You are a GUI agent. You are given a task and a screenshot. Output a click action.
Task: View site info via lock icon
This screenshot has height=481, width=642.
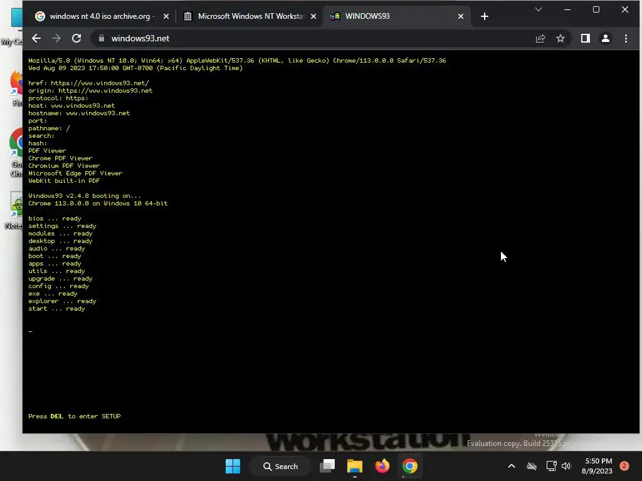coord(101,38)
